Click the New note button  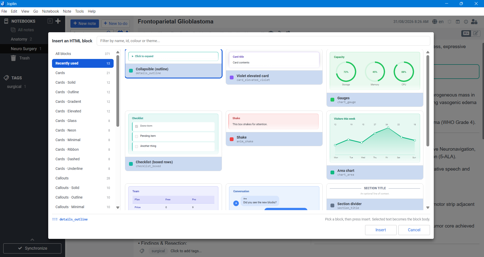[x=85, y=23]
